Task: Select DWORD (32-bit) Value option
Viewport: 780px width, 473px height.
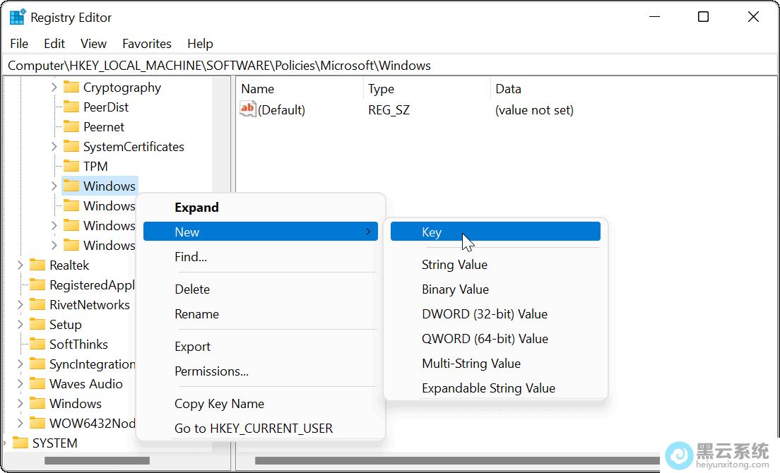Action: [x=485, y=314]
